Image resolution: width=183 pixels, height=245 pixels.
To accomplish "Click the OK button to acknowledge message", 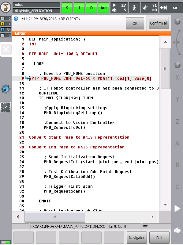I will [135, 23].
